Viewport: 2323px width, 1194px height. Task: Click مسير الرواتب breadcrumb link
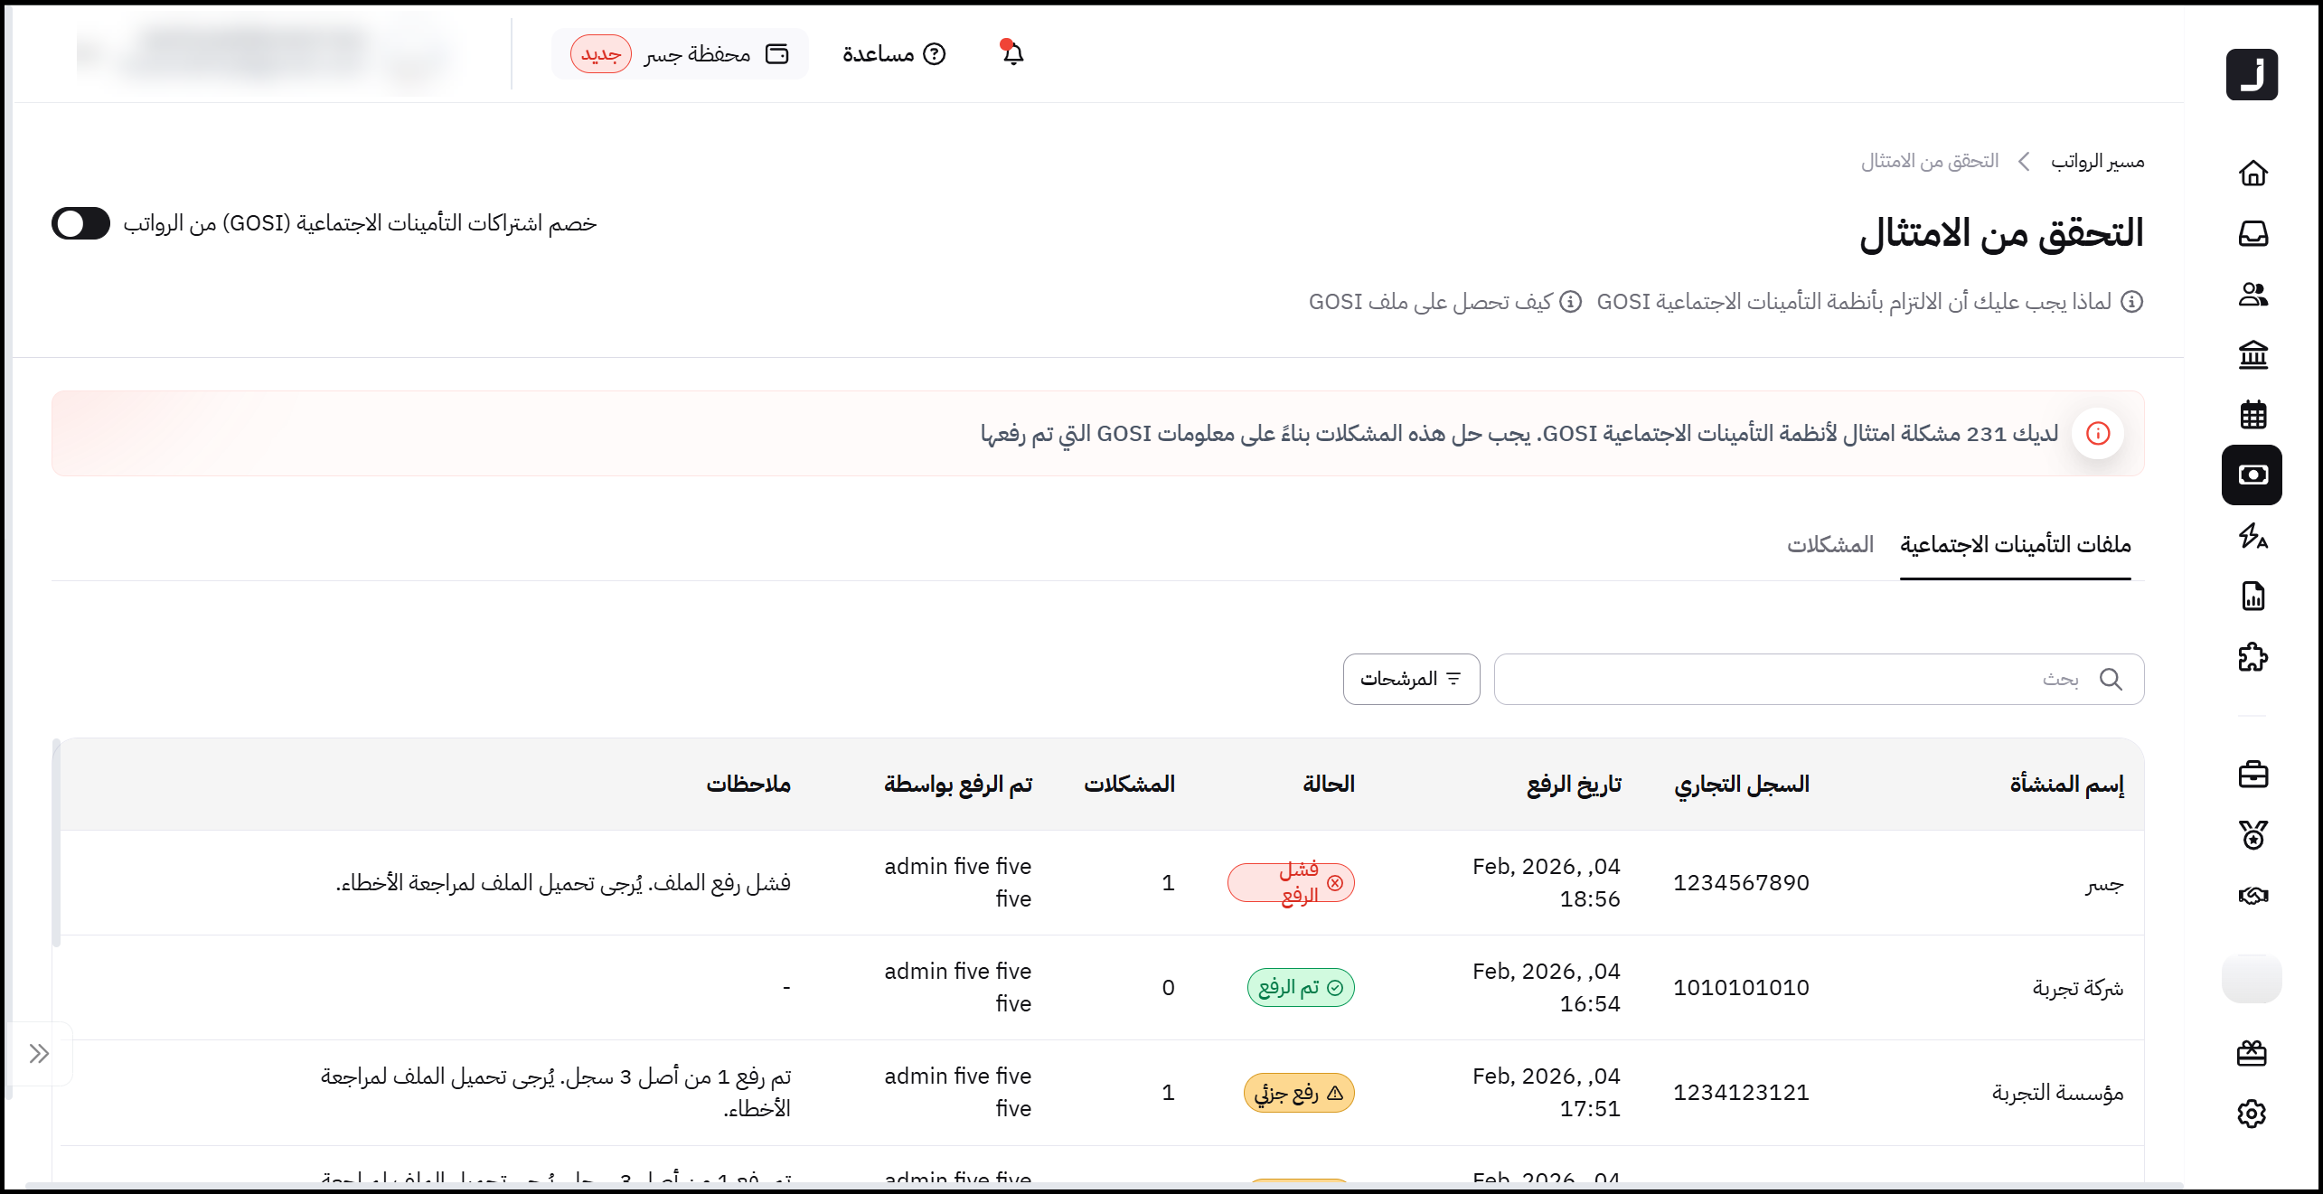pos(2097,161)
